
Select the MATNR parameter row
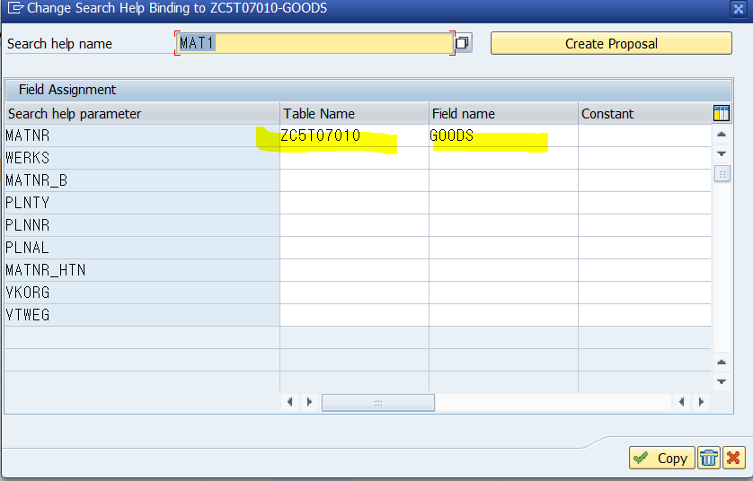142,136
